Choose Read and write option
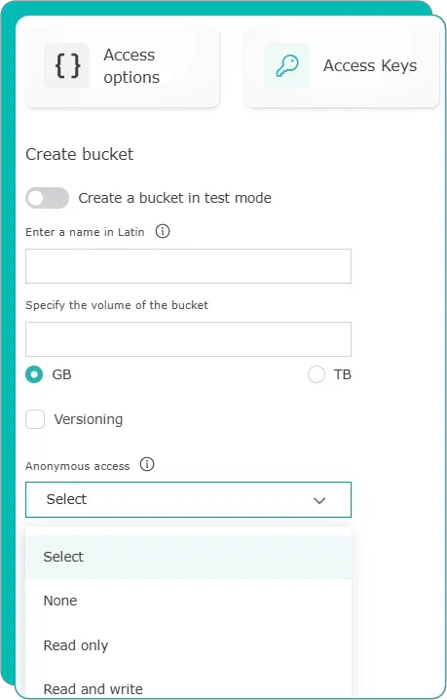 pyautogui.click(x=188, y=688)
